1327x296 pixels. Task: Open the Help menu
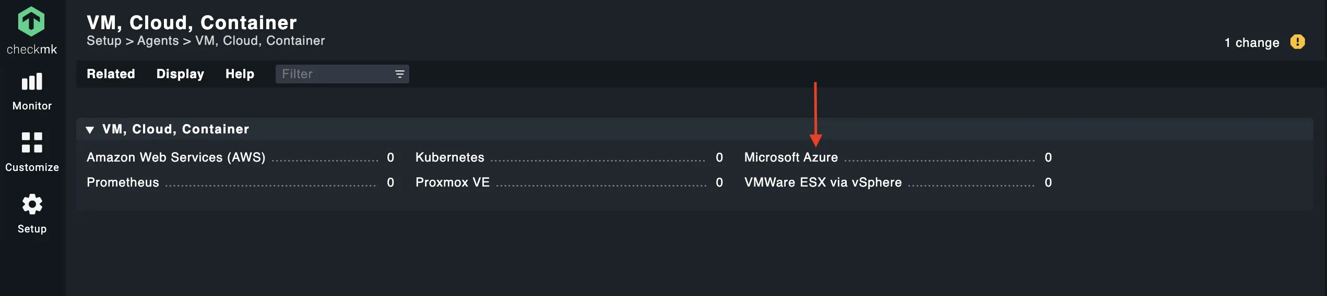240,74
